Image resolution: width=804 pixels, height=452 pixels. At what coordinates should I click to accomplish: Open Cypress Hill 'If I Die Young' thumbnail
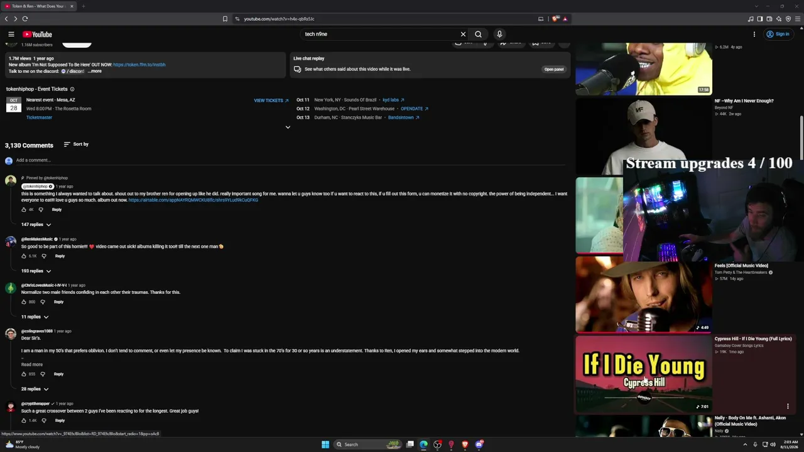(644, 374)
